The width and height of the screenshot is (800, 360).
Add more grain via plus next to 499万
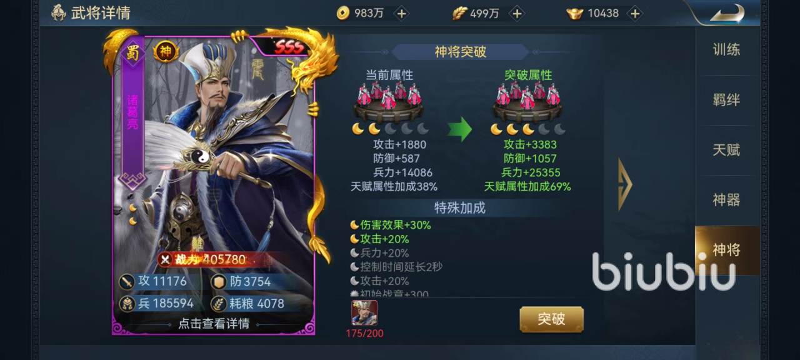516,13
